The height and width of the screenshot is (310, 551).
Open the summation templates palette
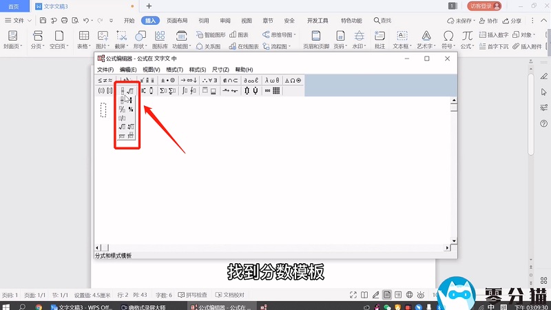click(167, 90)
